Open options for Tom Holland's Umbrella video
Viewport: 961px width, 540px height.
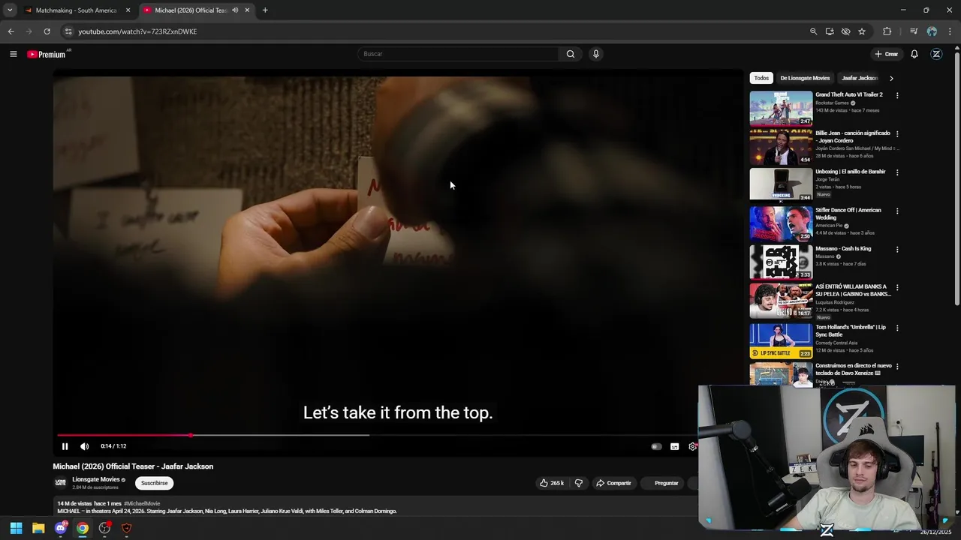(x=897, y=328)
